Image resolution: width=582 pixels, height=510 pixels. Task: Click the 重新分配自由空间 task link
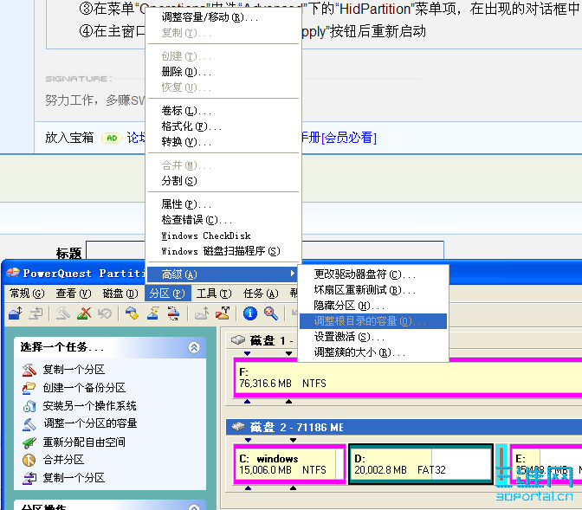coord(84,442)
